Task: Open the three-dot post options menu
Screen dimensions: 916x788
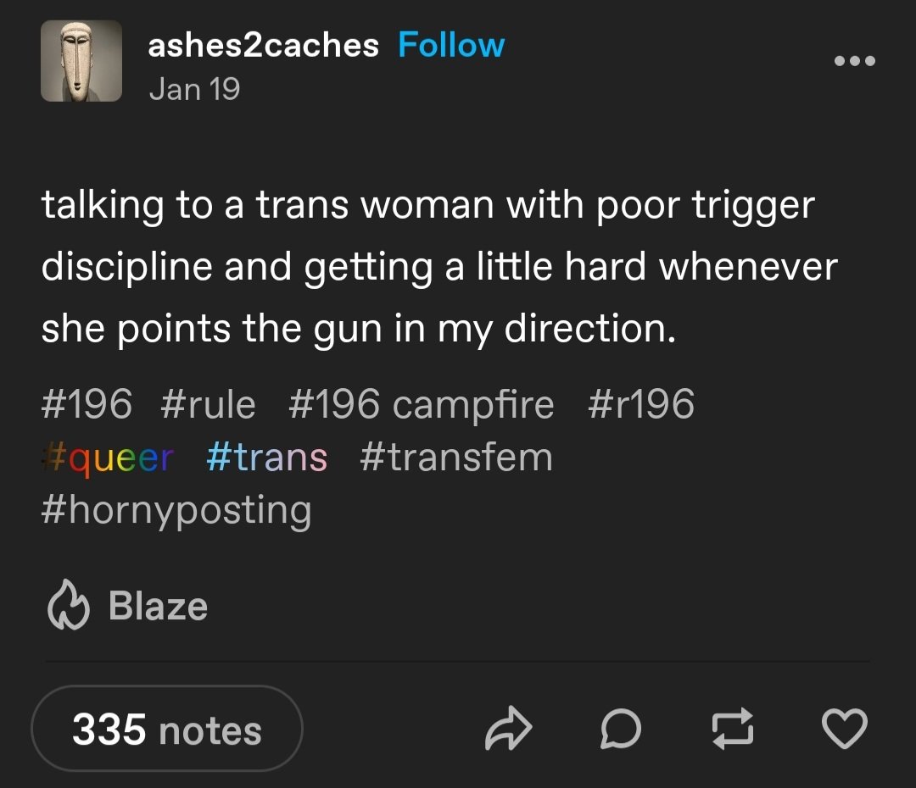Action: 855,61
